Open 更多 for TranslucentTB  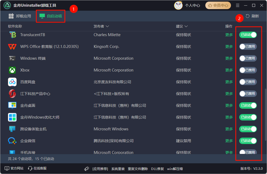tap(229, 35)
